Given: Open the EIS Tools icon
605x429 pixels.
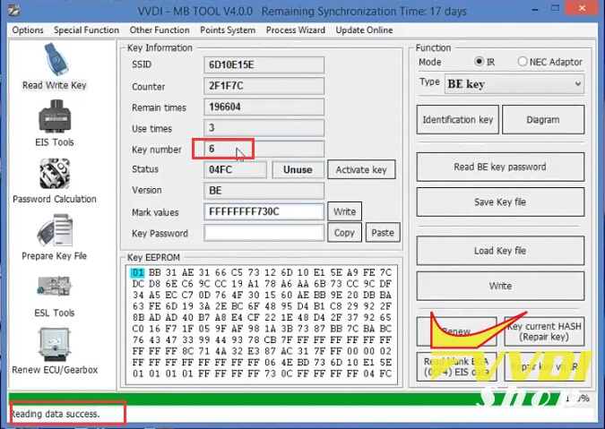Looking at the screenshot, I should point(56,116).
